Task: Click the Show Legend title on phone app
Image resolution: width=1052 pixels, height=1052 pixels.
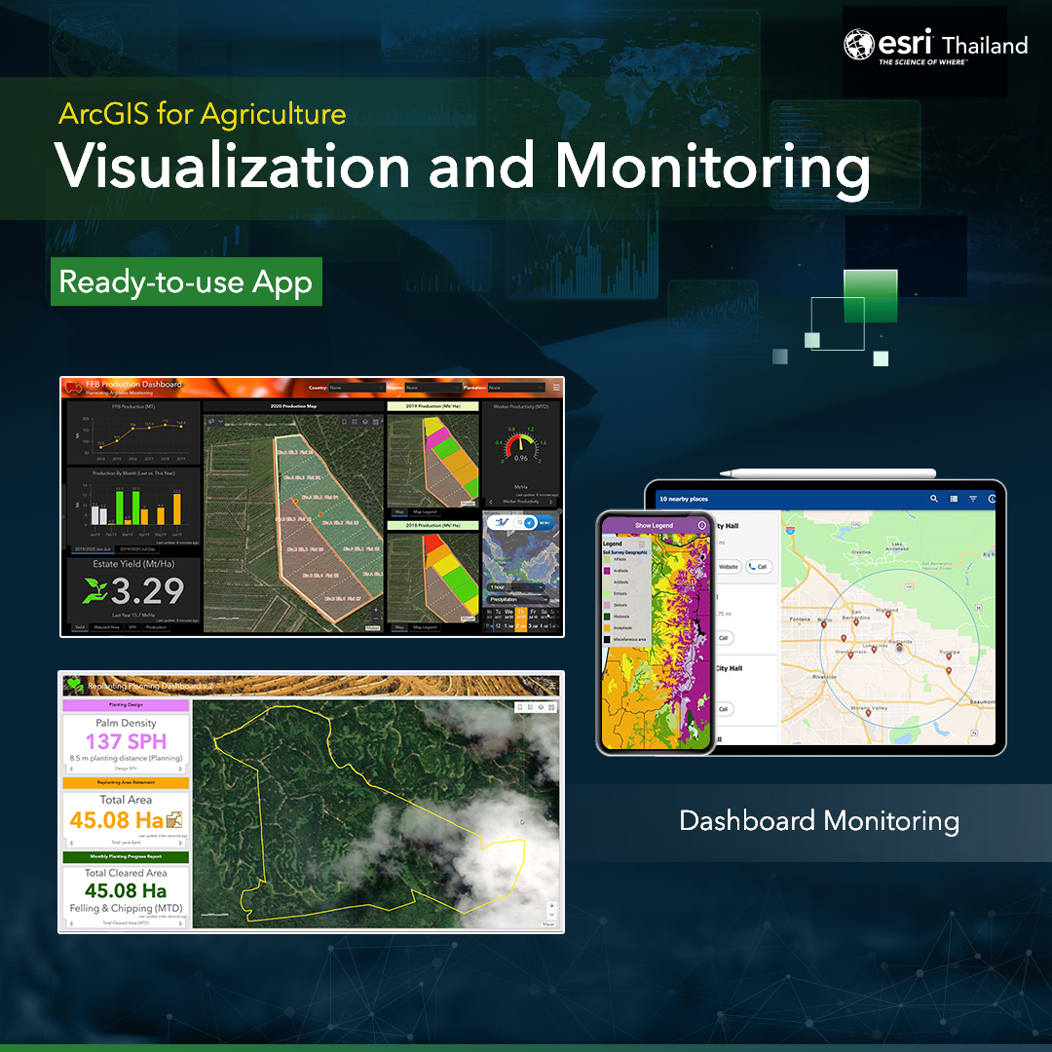Action: point(655,525)
